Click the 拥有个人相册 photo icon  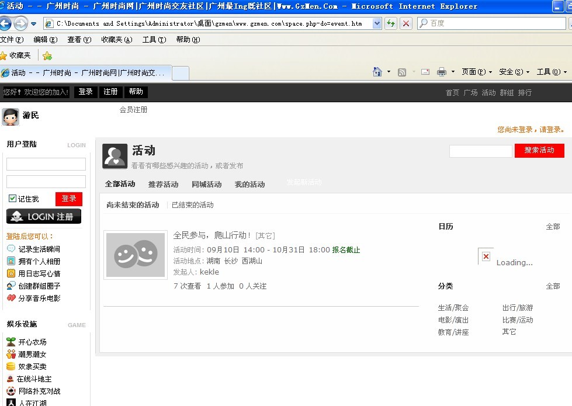pos(11,261)
